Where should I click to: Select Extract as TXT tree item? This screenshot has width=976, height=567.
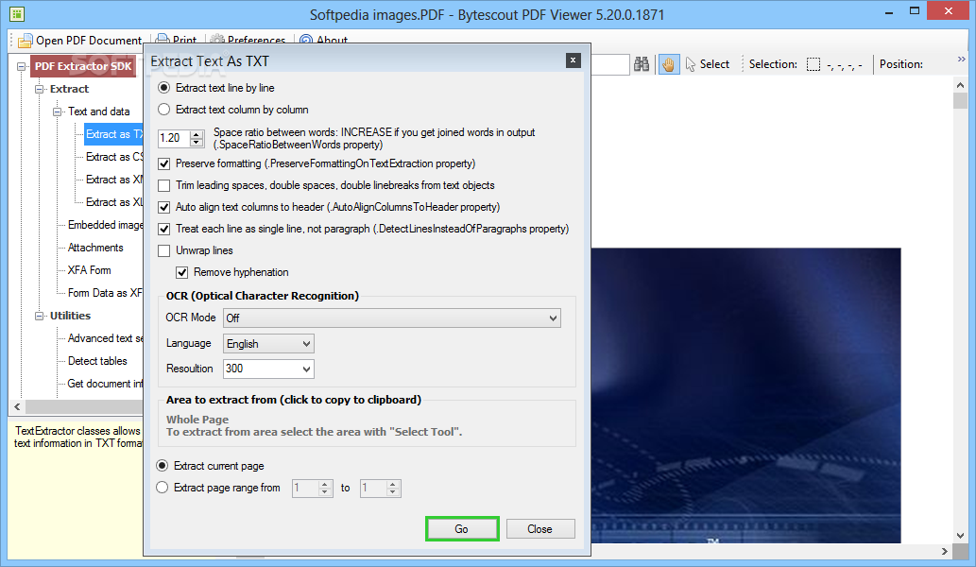coord(114,134)
